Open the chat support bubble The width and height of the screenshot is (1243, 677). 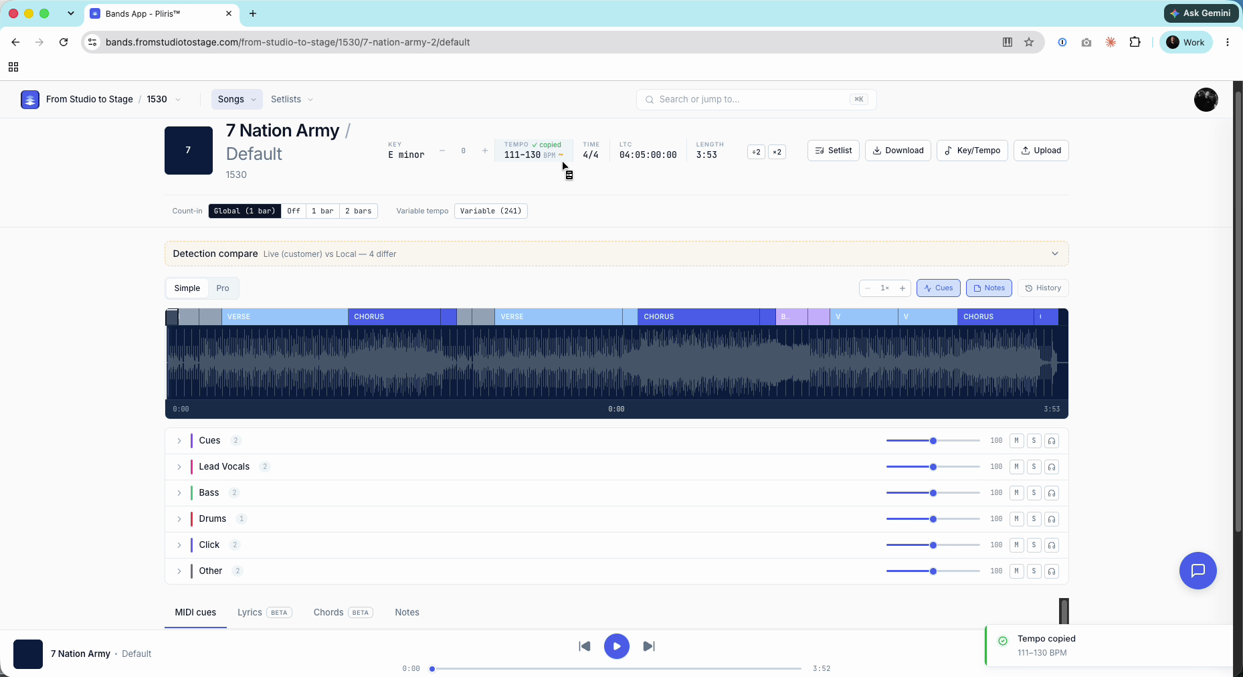tap(1198, 571)
